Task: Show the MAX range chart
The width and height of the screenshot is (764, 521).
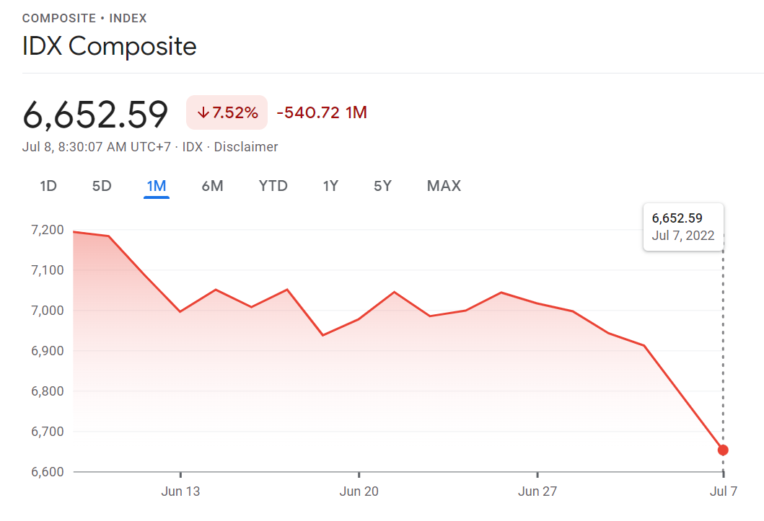Action: coord(444,186)
